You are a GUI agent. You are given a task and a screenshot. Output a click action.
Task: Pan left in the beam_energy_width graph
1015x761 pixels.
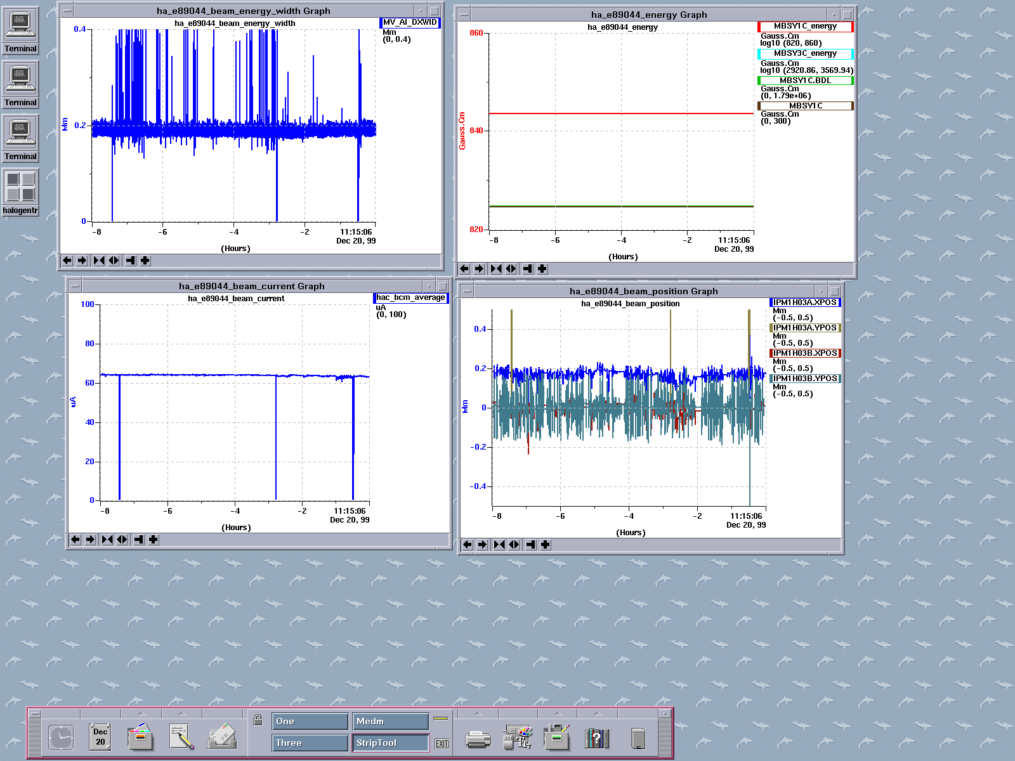[x=67, y=261]
